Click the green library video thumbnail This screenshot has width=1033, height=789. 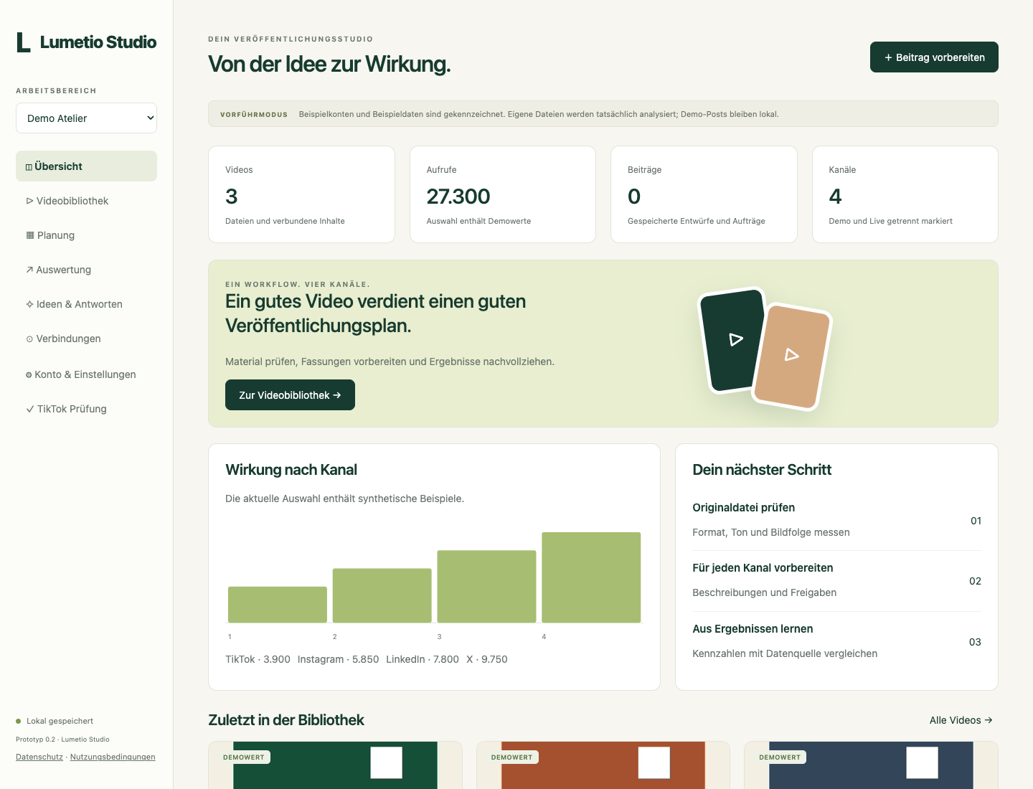[335, 765]
